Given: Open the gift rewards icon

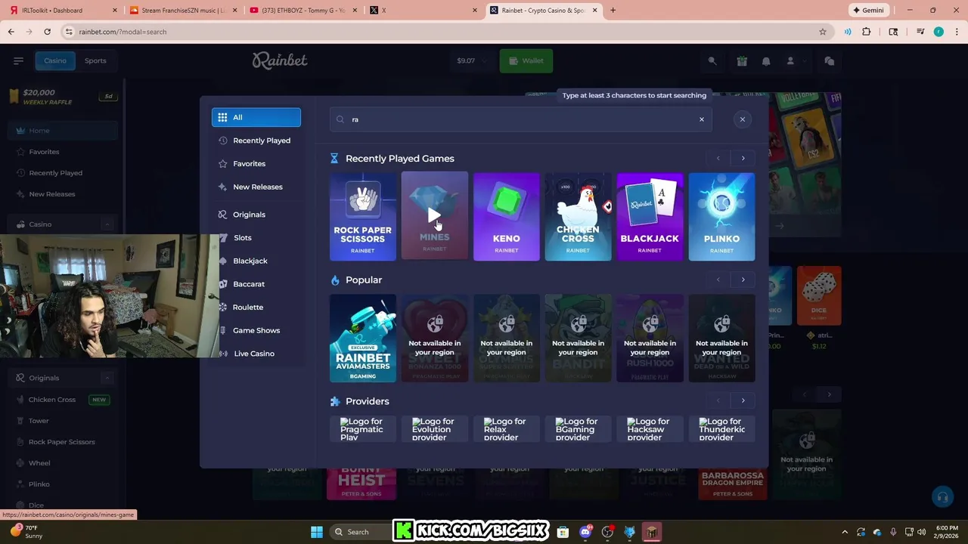Looking at the screenshot, I should [x=742, y=61].
